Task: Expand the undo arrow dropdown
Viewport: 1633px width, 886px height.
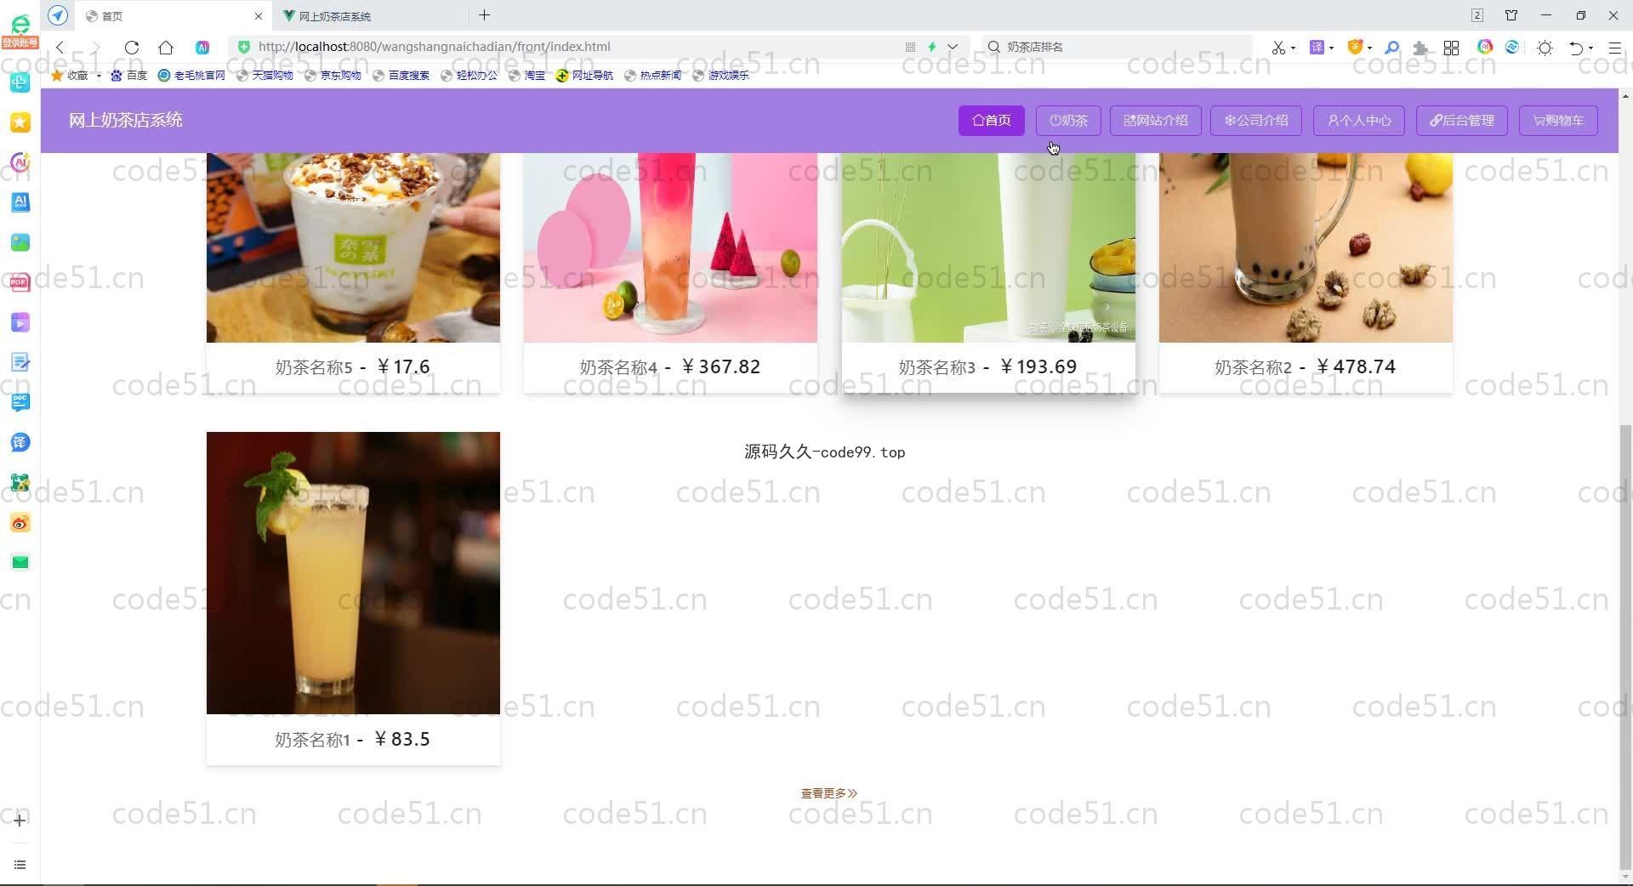Action: coord(1590,48)
